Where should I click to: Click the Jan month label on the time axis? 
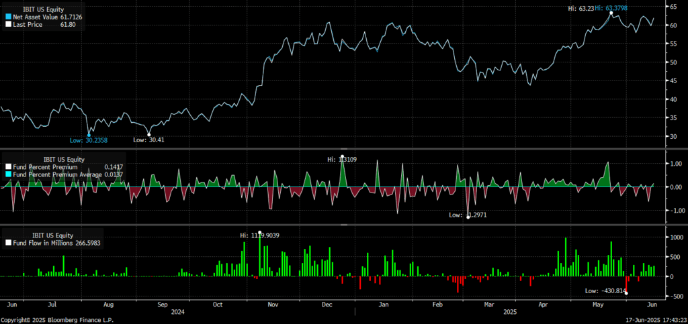pyautogui.click(x=384, y=304)
